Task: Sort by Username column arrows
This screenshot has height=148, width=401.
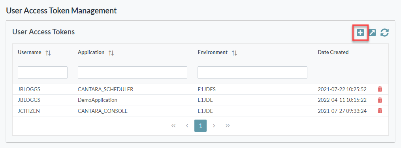Action: (48, 53)
